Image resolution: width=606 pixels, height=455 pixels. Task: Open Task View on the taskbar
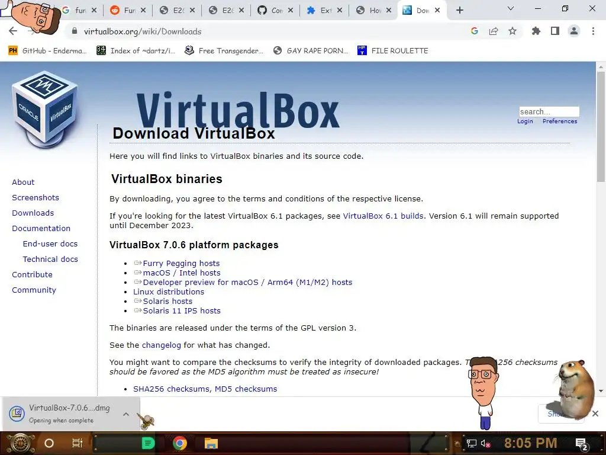point(78,443)
